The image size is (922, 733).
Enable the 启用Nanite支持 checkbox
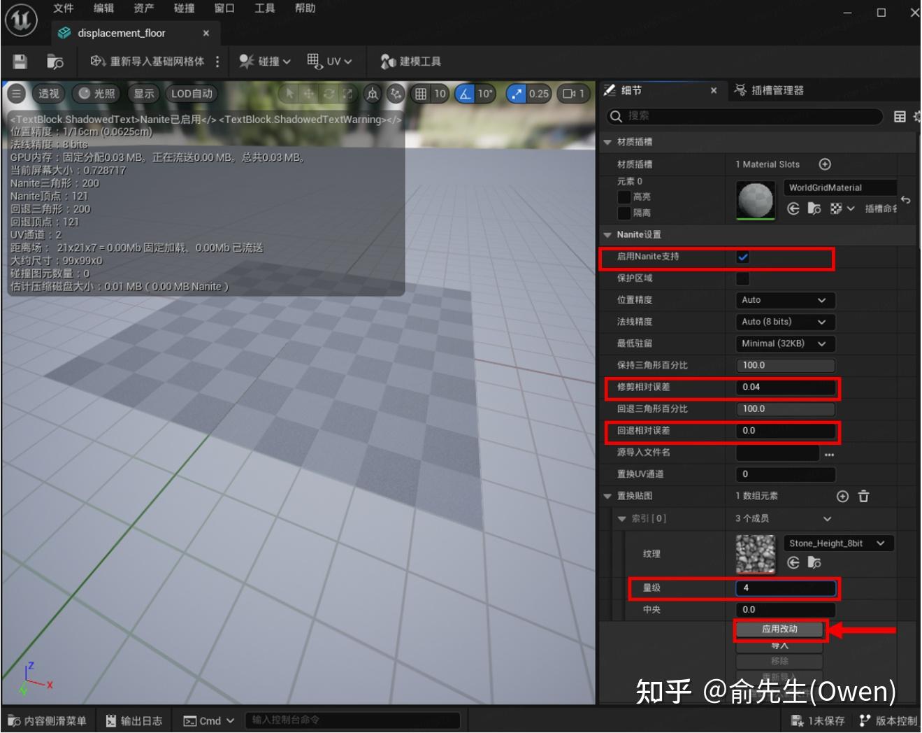tap(743, 257)
